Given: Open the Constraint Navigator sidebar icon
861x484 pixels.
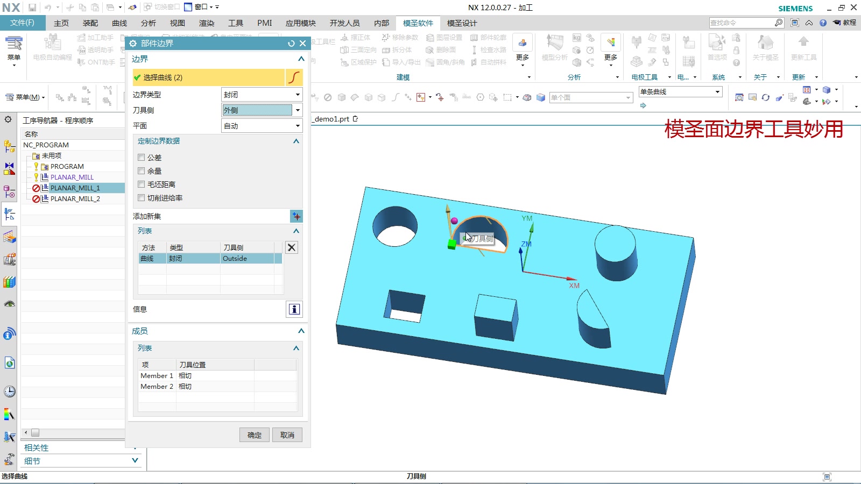Looking at the screenshot, I should coord(9,169).
